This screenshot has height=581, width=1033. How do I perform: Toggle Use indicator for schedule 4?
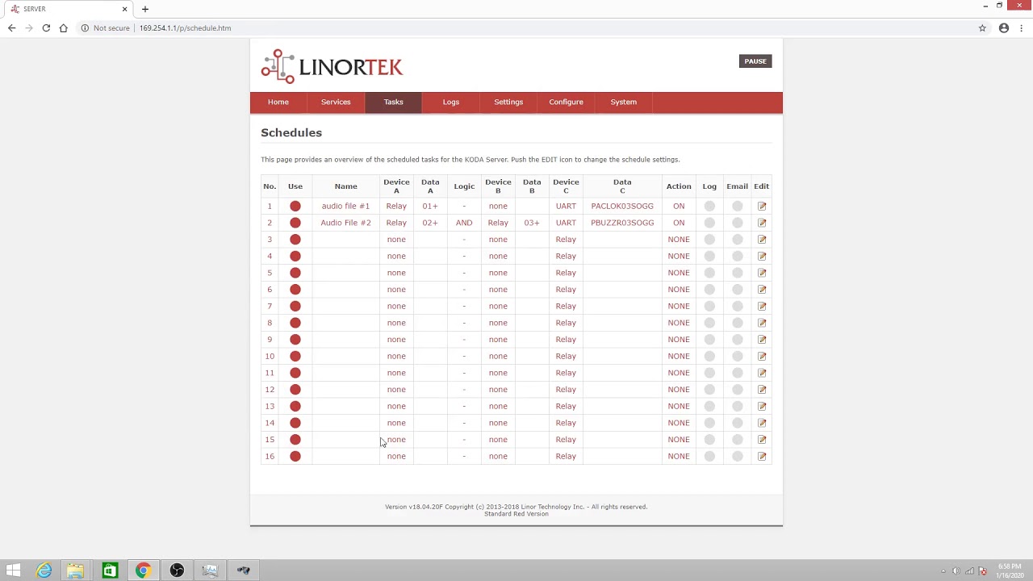coord(295,256)
